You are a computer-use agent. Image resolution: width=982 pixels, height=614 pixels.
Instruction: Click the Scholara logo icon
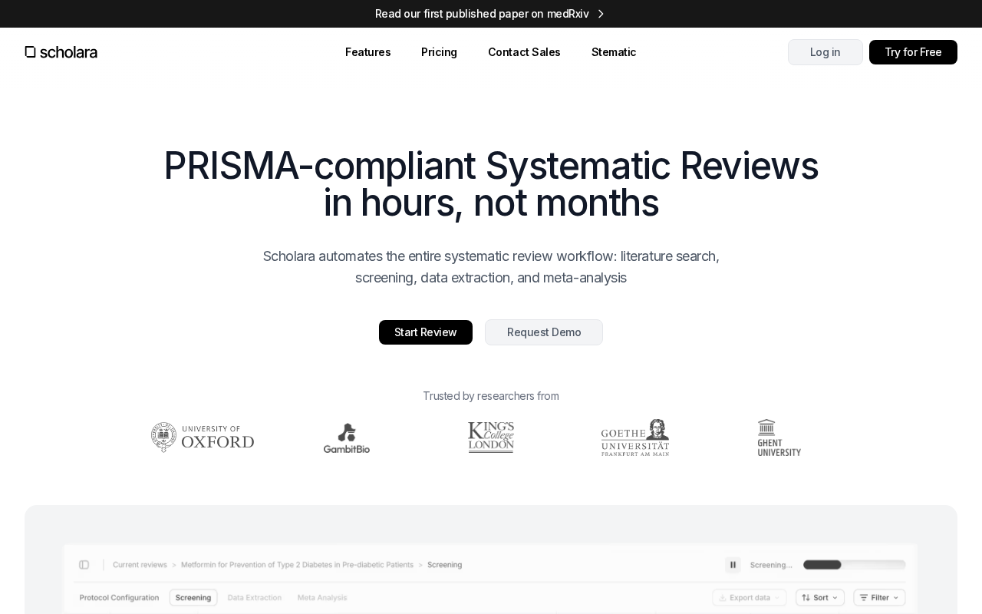pyautogui.click(x=30, y=52)
